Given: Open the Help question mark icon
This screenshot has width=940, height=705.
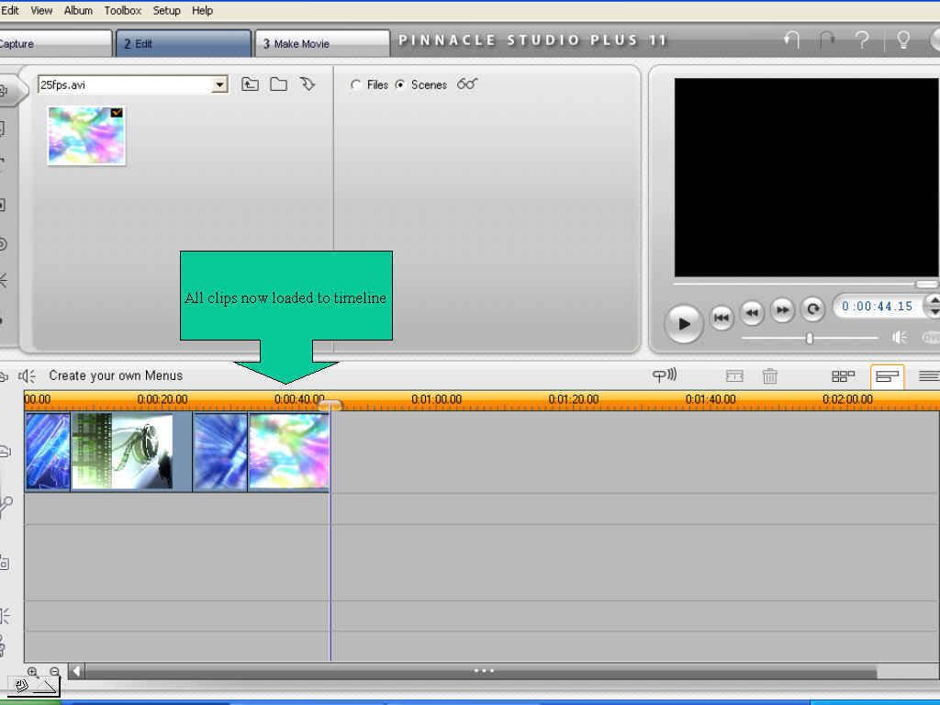Looking at the screenshot, I should coord(862,40).
